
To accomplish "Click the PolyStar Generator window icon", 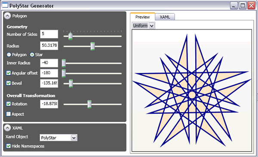I will pyautogui.click(x=5, y=5).
